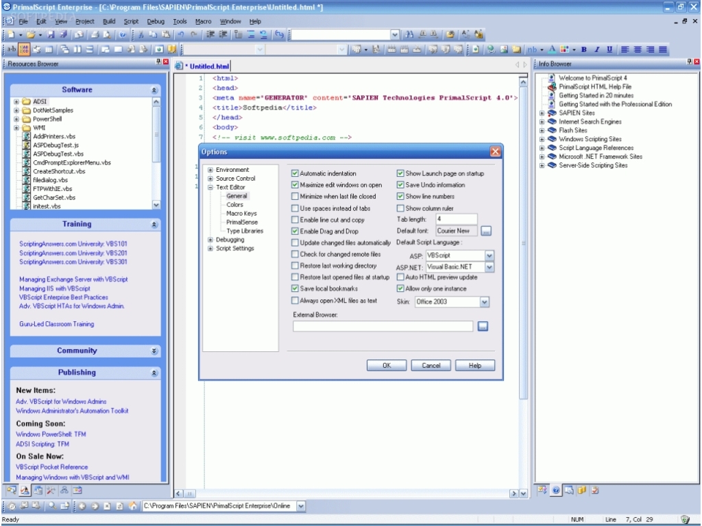702x526 pixels.
Task: Uncheck Automatic indentation
Action: pos(295,173)
